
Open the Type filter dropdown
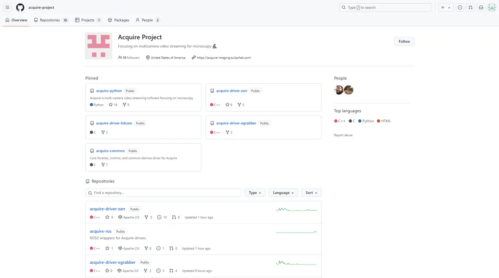[255, 193]
